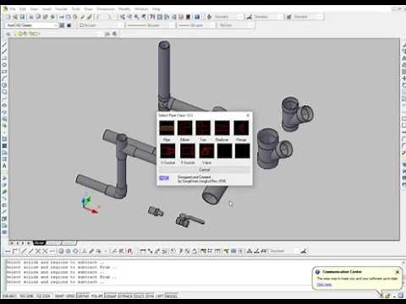The image size is (406, 304).
Task: Open the text style Standard dropdown
Action: (228, 17)
